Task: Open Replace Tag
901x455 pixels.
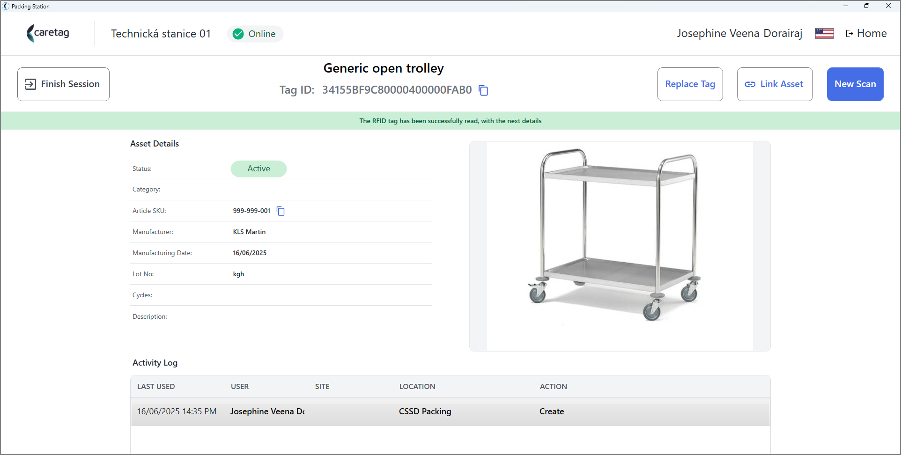Action: click(690, 84)
